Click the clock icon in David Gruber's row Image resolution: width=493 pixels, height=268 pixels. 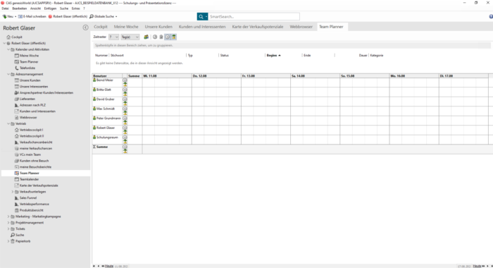125,99
